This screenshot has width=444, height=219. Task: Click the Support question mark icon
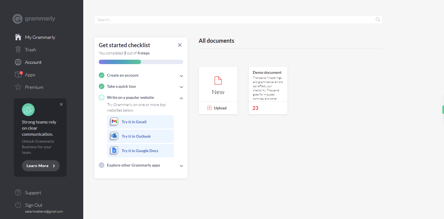(x=18, y=192)
